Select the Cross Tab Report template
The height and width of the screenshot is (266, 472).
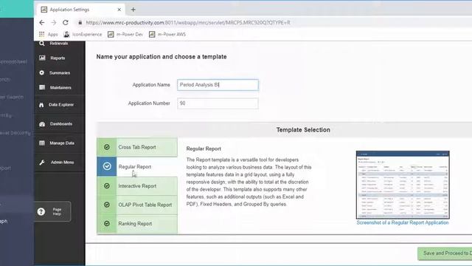click(x=137, y=147)
